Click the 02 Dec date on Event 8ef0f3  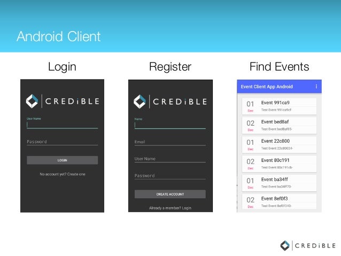[x=250, y=202]
